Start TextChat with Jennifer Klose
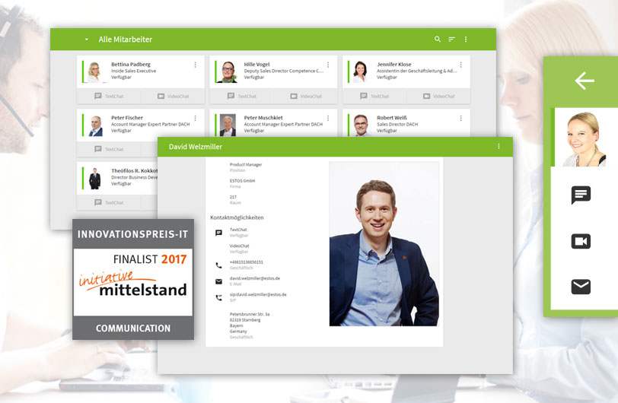 point(374,96)
